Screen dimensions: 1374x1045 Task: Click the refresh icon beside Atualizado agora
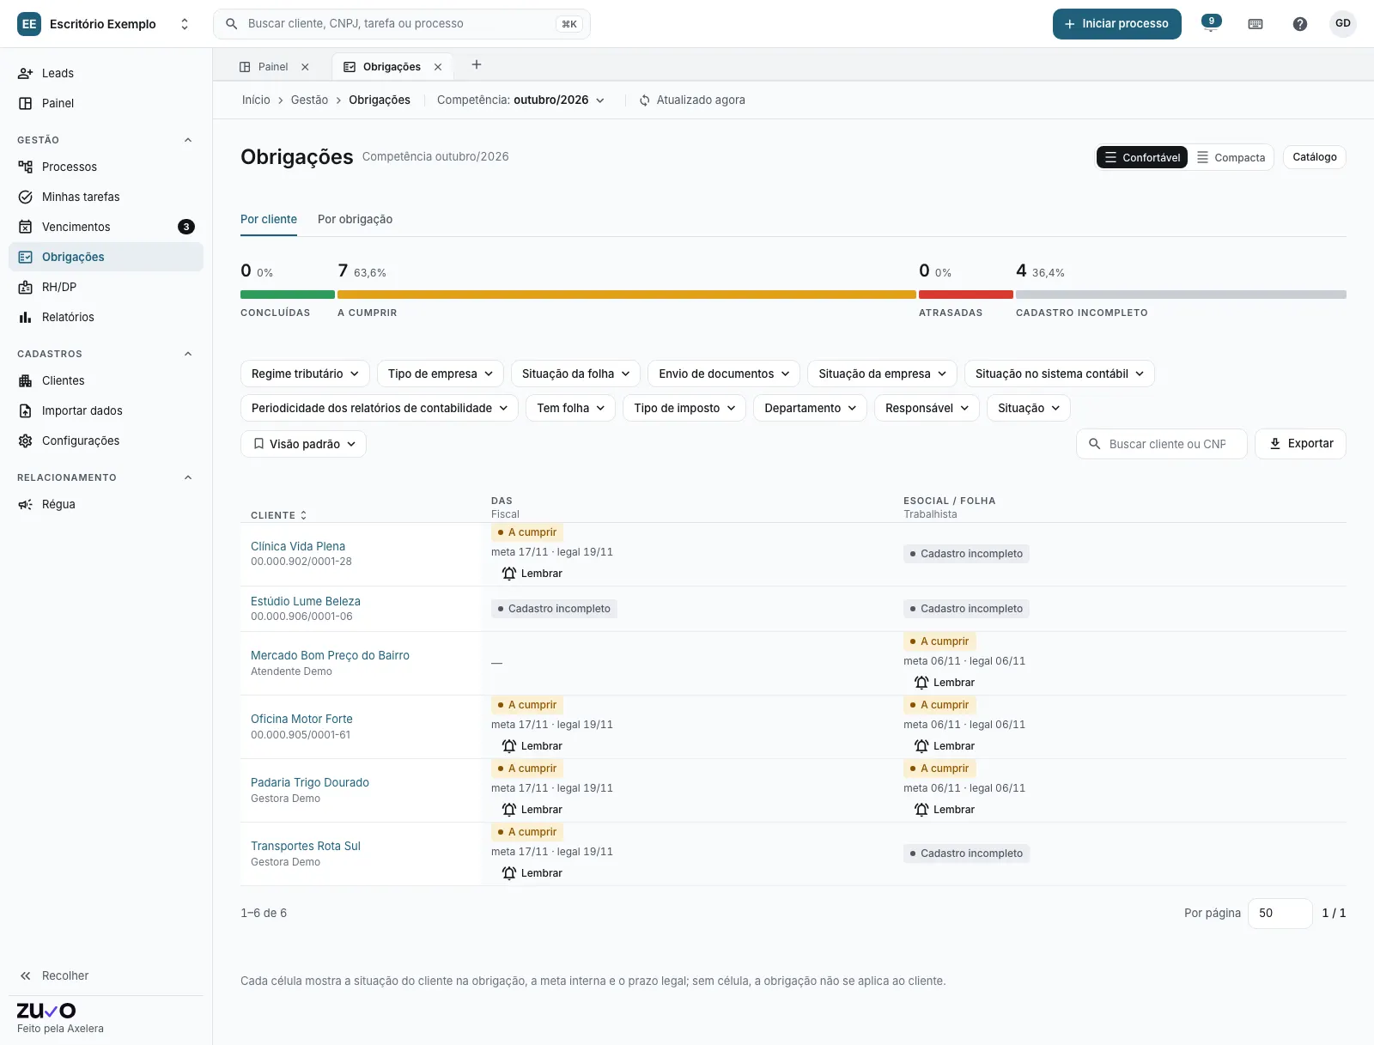click(x=644, y=100)
